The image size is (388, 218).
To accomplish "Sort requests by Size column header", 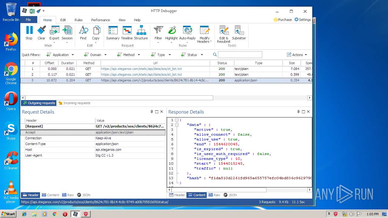I will (x=292, y=63).
